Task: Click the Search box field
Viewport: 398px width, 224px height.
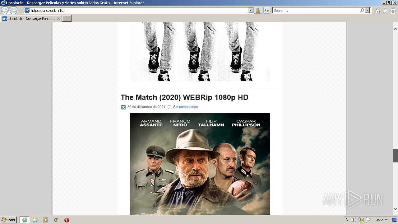Action: 316,10
